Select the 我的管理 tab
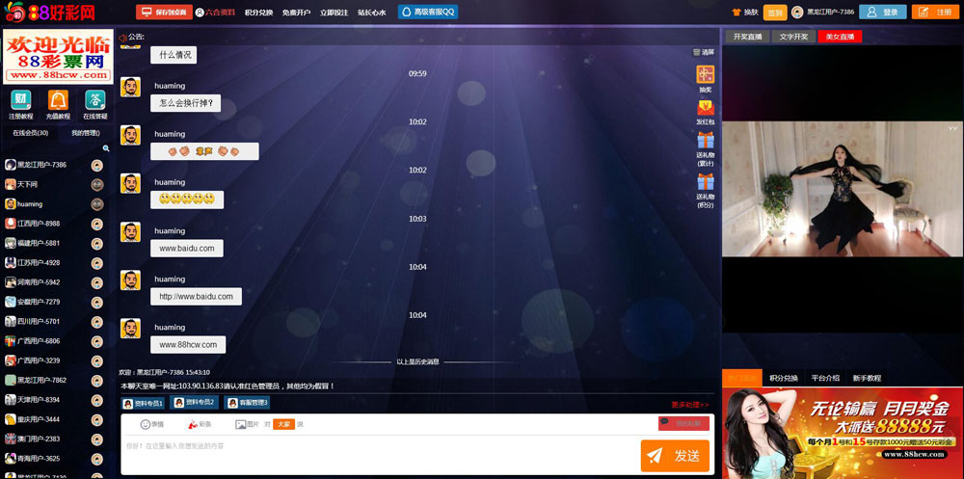Viewport: 964px width, 479px height. (x=85, y=133)
